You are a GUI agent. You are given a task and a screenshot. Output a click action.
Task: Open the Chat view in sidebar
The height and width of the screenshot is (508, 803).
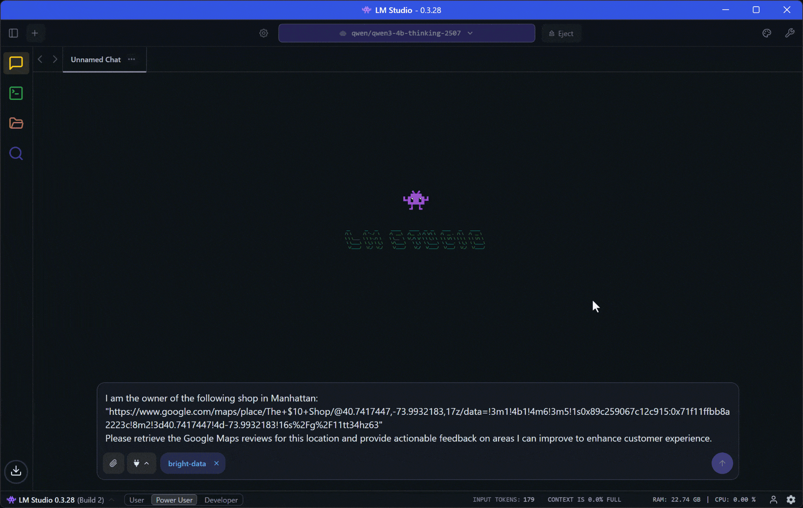(16, 63)
